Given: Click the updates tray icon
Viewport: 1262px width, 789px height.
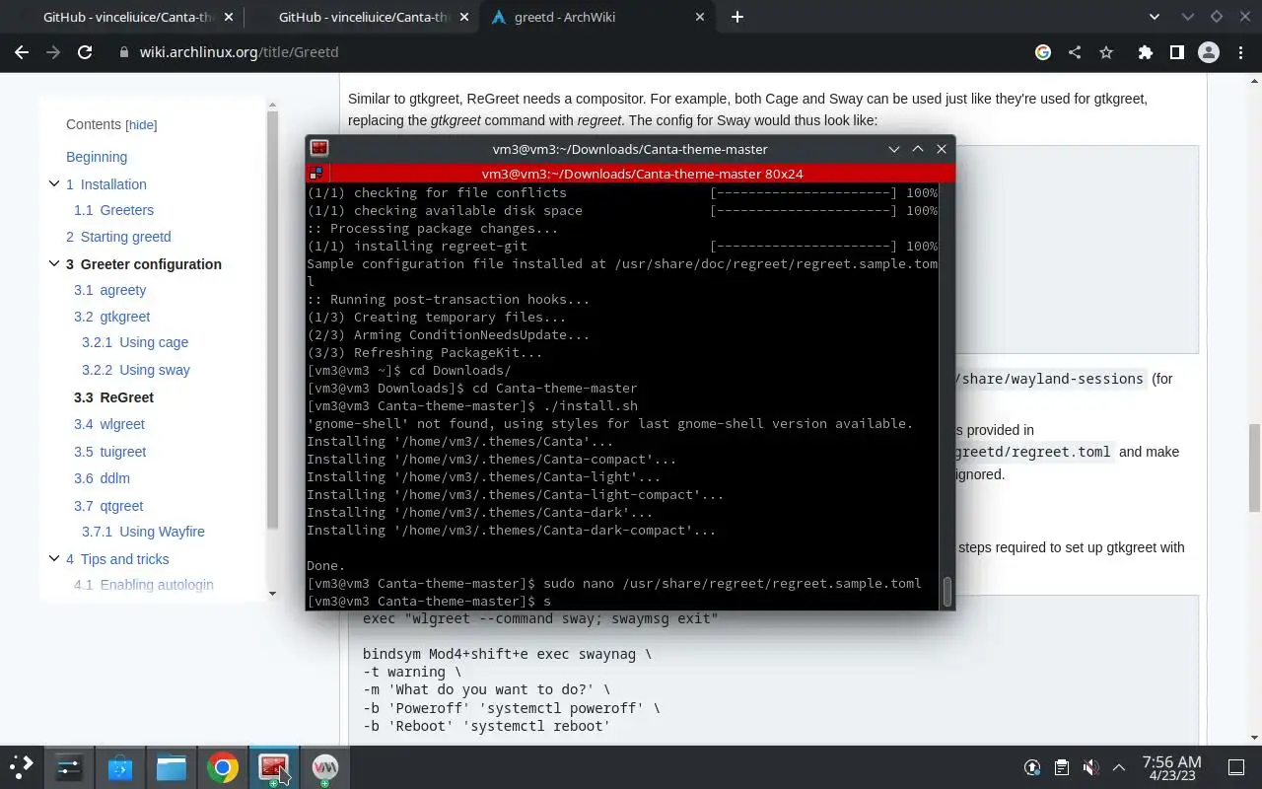Looking at the screenshot, I should tap(1032, 767).
